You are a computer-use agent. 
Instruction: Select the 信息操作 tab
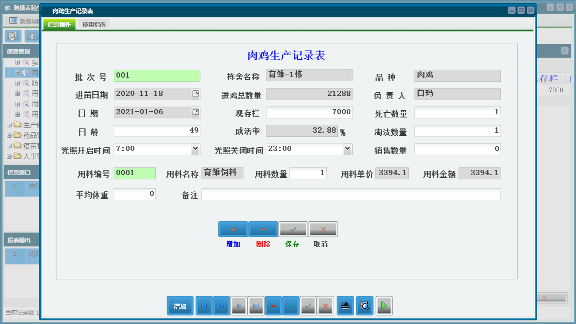59,25
